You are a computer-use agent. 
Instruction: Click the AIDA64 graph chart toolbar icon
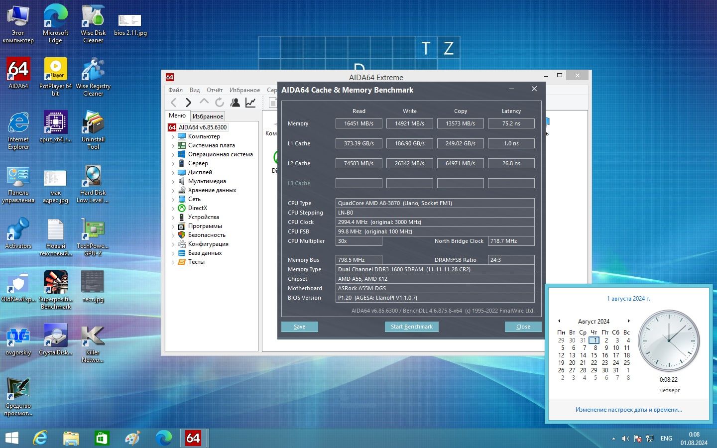[x=250, y=103]
